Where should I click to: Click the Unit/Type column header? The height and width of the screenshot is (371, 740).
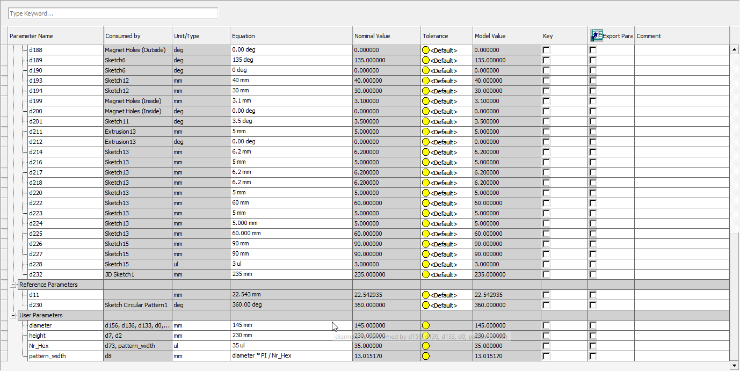(x=201, y=36)
